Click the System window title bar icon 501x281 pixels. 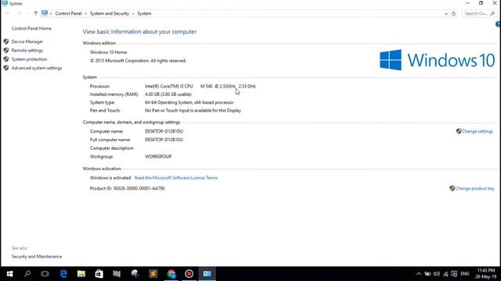coord(5,3)
